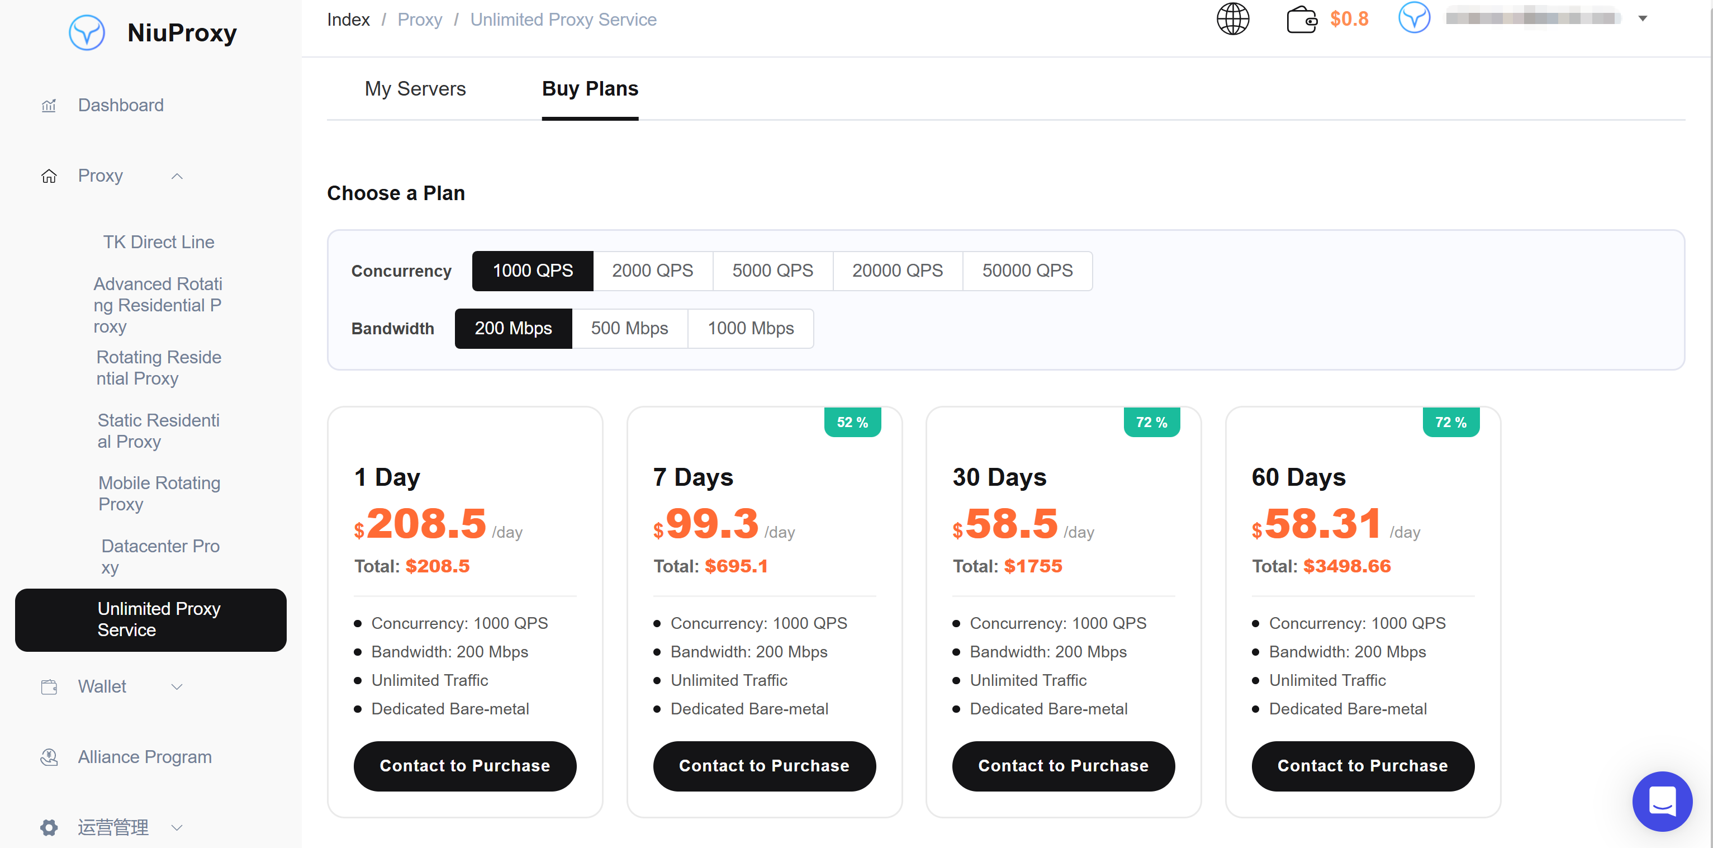Click the Total: $3498.66 text
The height and width of the screenshot is (848, 1713).
[x=1321, y=566]
